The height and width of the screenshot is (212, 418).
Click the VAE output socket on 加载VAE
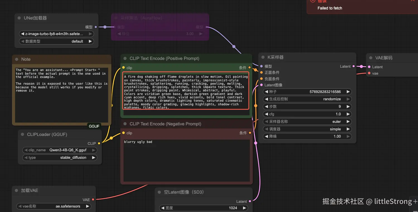click(93, 199)
